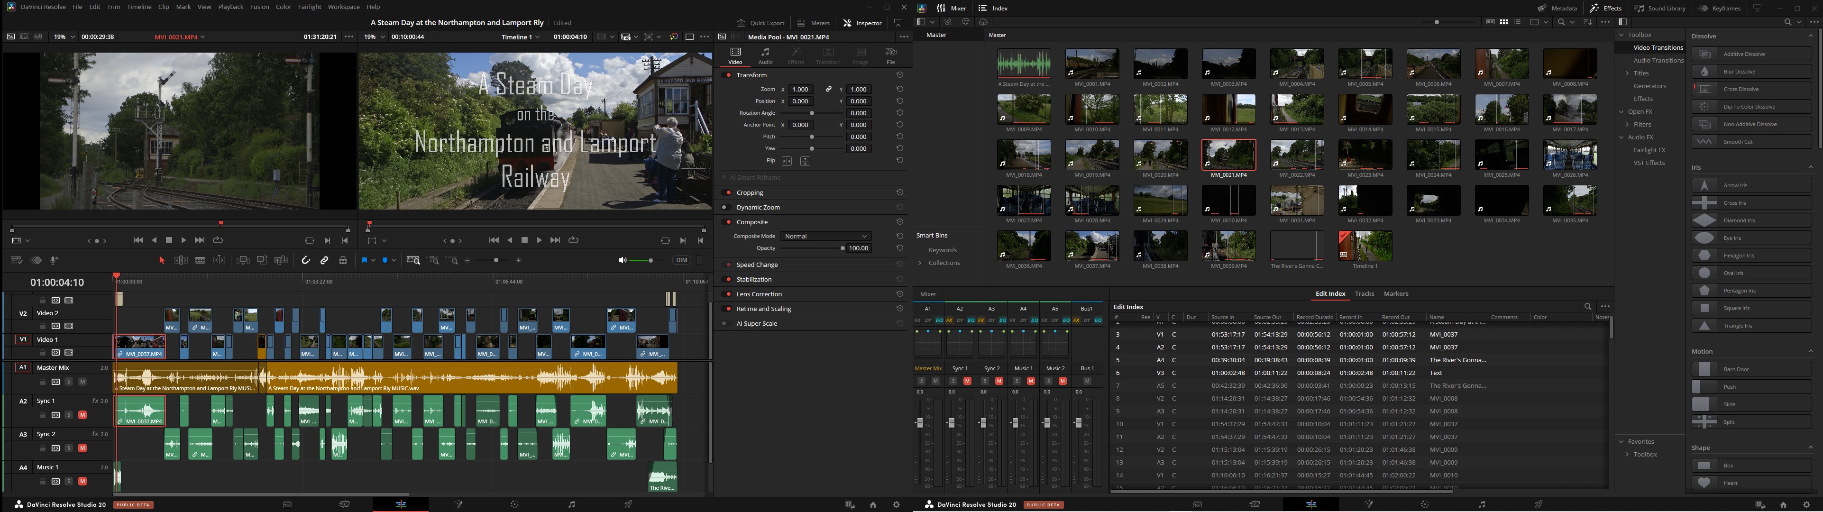Open the Playback menu
The width and height of the screenshot is (1823, 512).
coord(231,7)
